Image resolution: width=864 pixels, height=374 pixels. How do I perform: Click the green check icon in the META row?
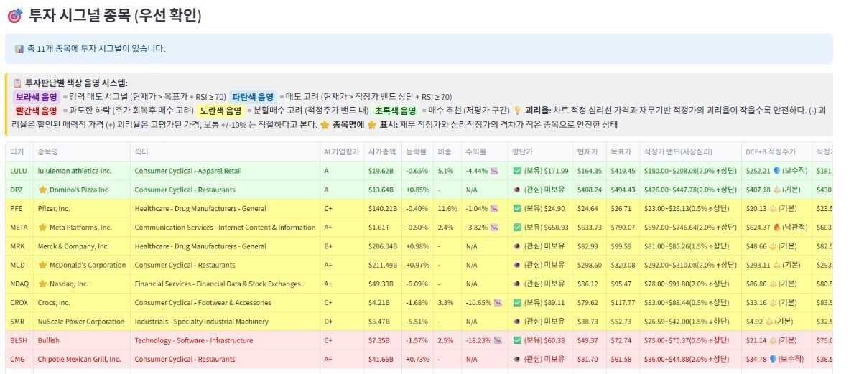point(517,228)
